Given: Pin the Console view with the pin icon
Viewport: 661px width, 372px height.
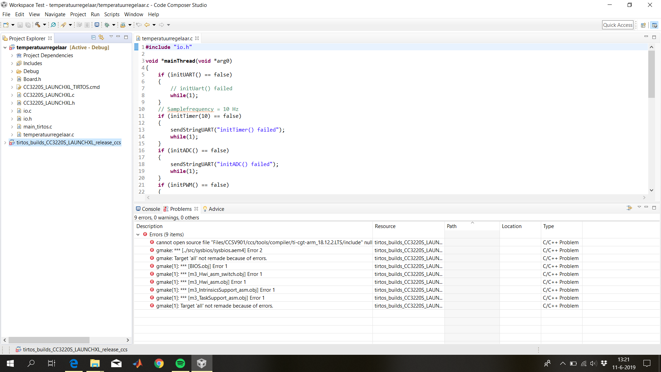Looking at the screenshot, I should (629, 208).
